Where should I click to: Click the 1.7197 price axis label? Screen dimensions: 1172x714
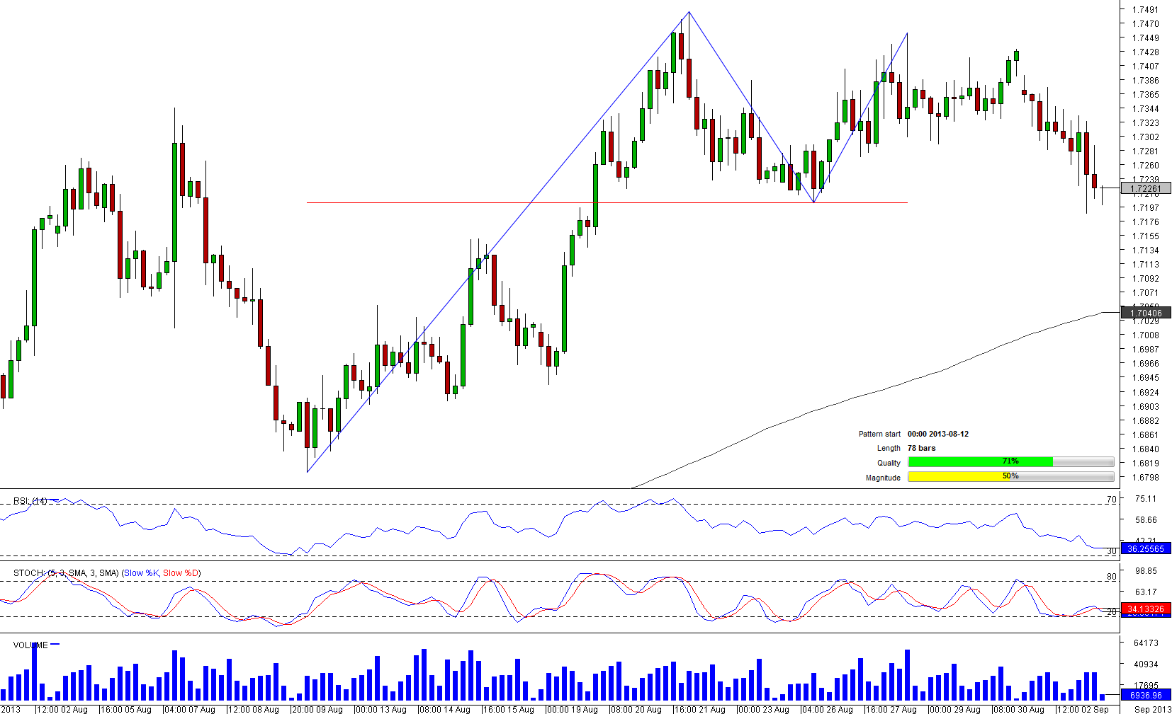[x=1145, y=208]
